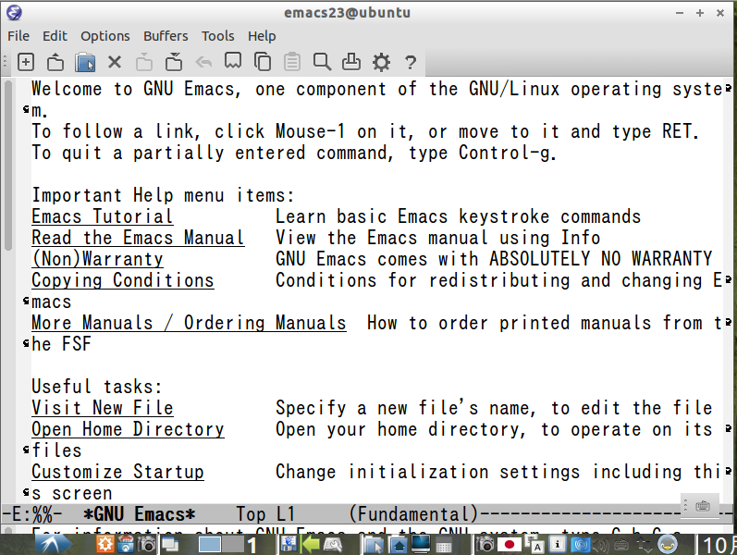Click the taskbar clock showing 10

[719, 545]
